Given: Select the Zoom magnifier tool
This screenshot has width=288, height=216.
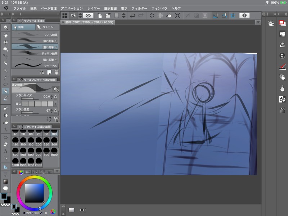Looking at the screenshot, I should (6, 28).
